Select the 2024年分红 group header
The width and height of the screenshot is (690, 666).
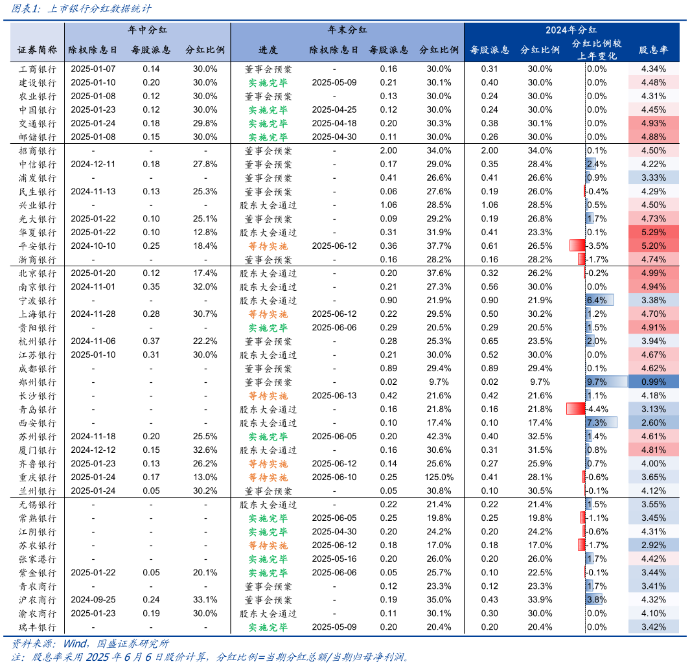571,30
